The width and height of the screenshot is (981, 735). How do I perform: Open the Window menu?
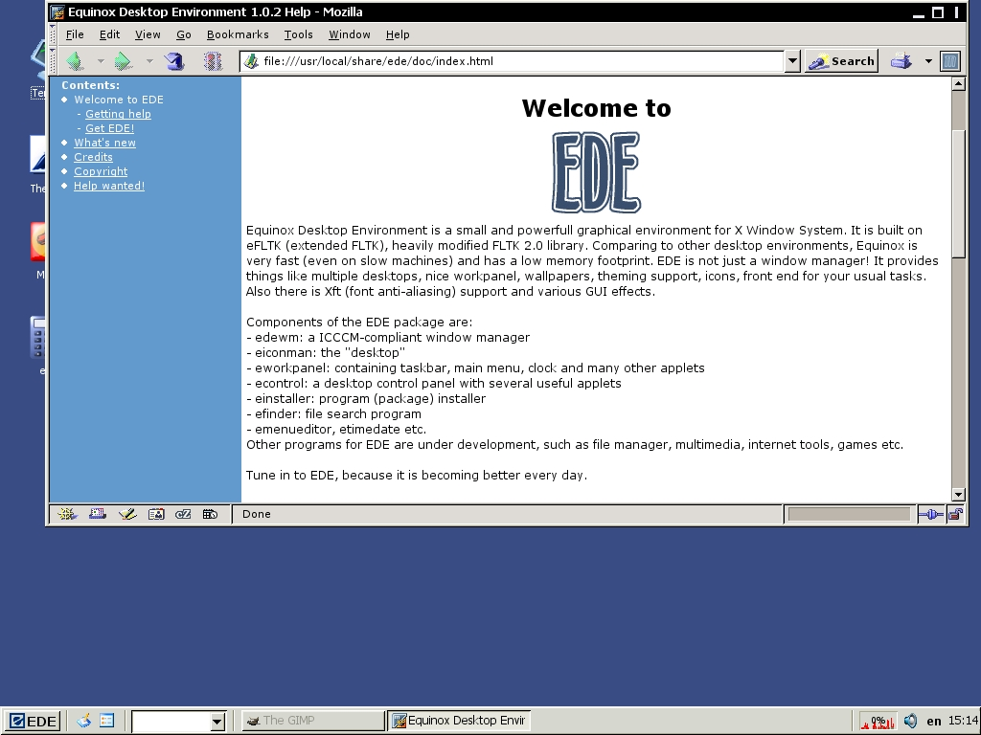[349, 34]
